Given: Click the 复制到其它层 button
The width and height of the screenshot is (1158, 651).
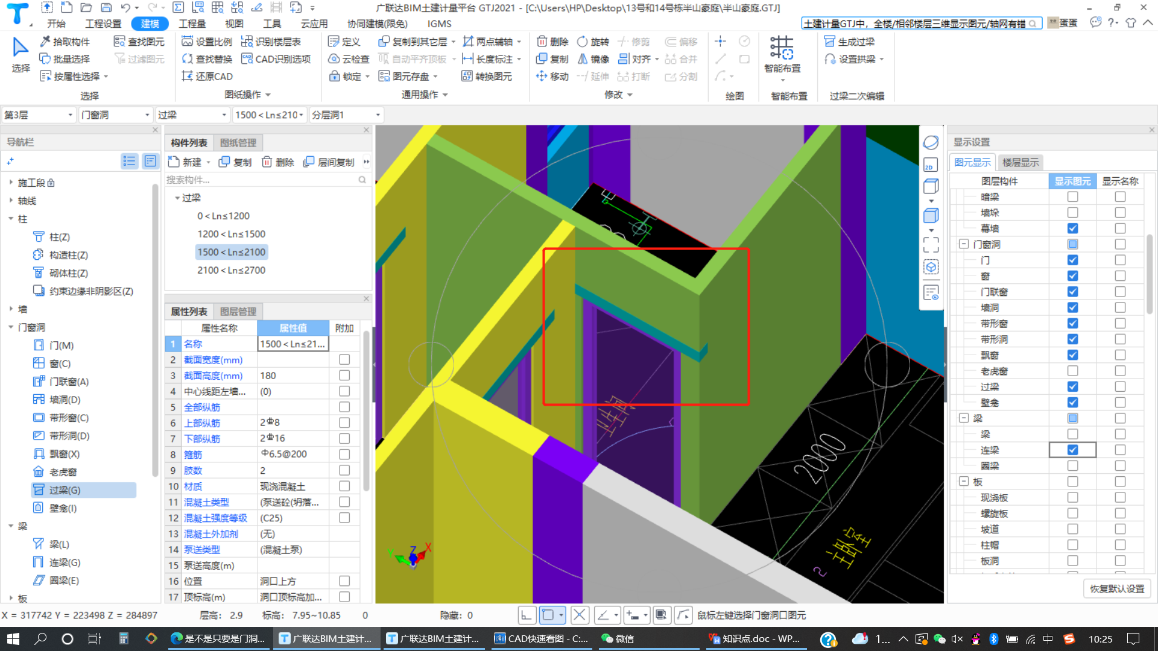Looking at the screenshot, I should 416,42.
